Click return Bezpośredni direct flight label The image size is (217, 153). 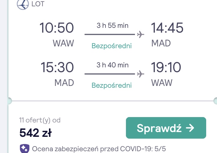pyautogui.click(x=112, y=85)
